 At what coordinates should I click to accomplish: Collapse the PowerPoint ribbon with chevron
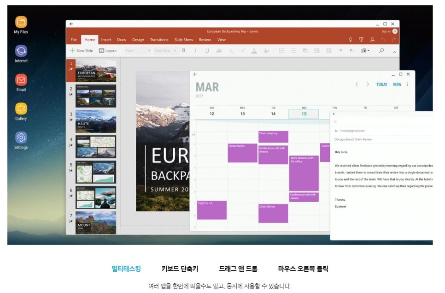click(x=394, y=52)
